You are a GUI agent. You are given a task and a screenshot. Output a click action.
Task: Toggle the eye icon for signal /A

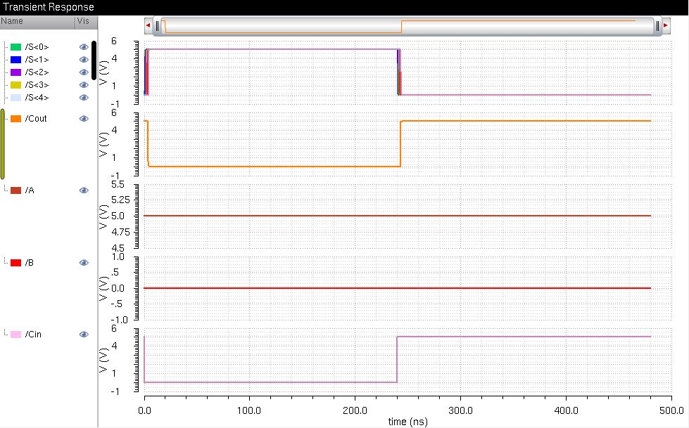[84, 190]
